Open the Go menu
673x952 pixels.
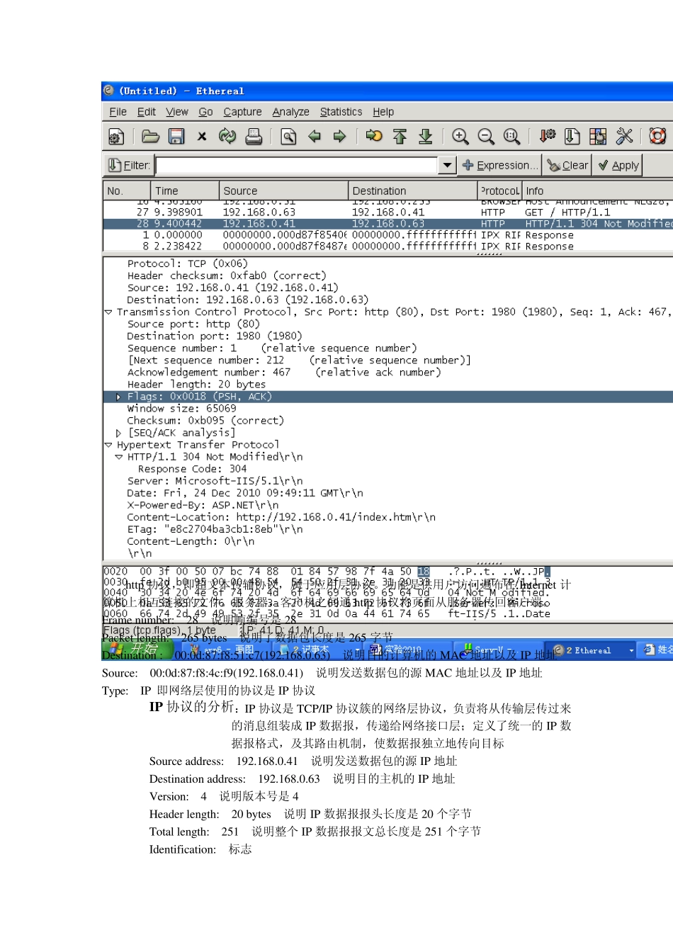[205, 112]
